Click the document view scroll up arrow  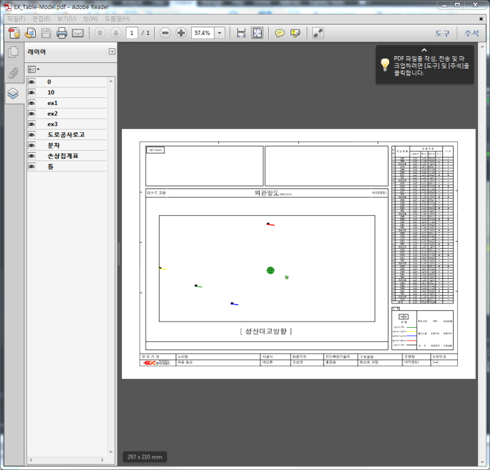[x=482, y=47]
